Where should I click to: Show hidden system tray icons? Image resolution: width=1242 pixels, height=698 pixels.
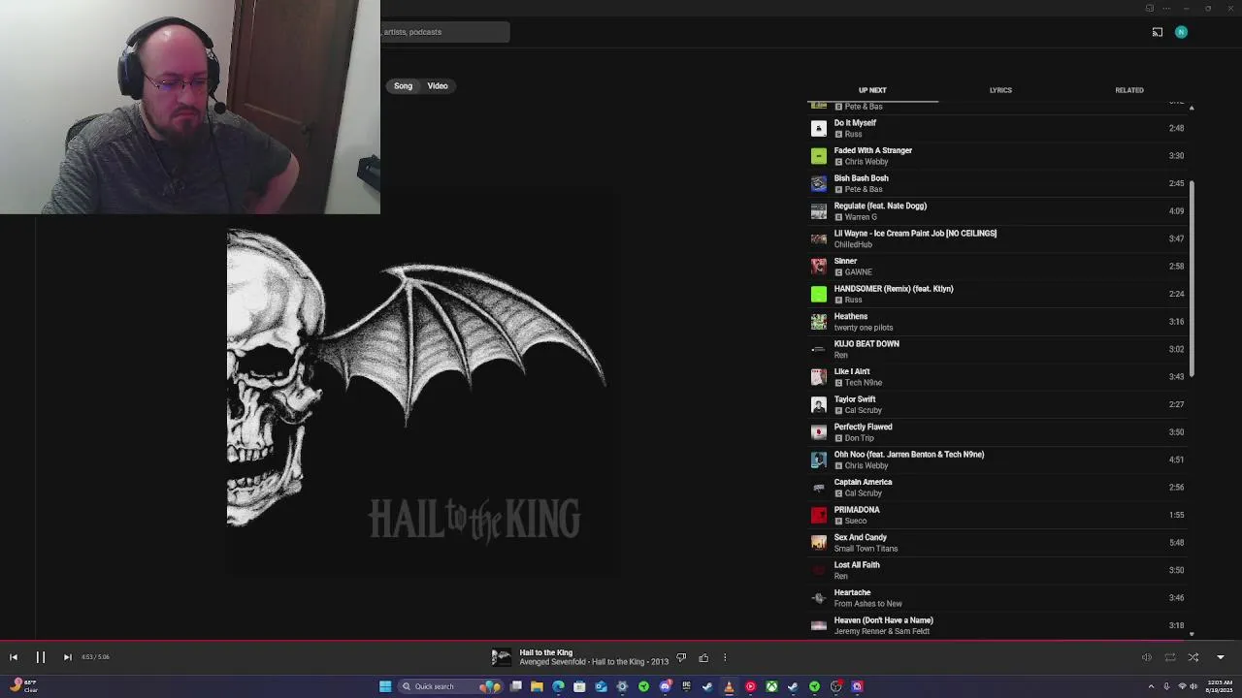1151,686
